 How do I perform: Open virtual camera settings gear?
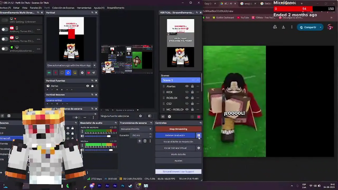(199, 148)
